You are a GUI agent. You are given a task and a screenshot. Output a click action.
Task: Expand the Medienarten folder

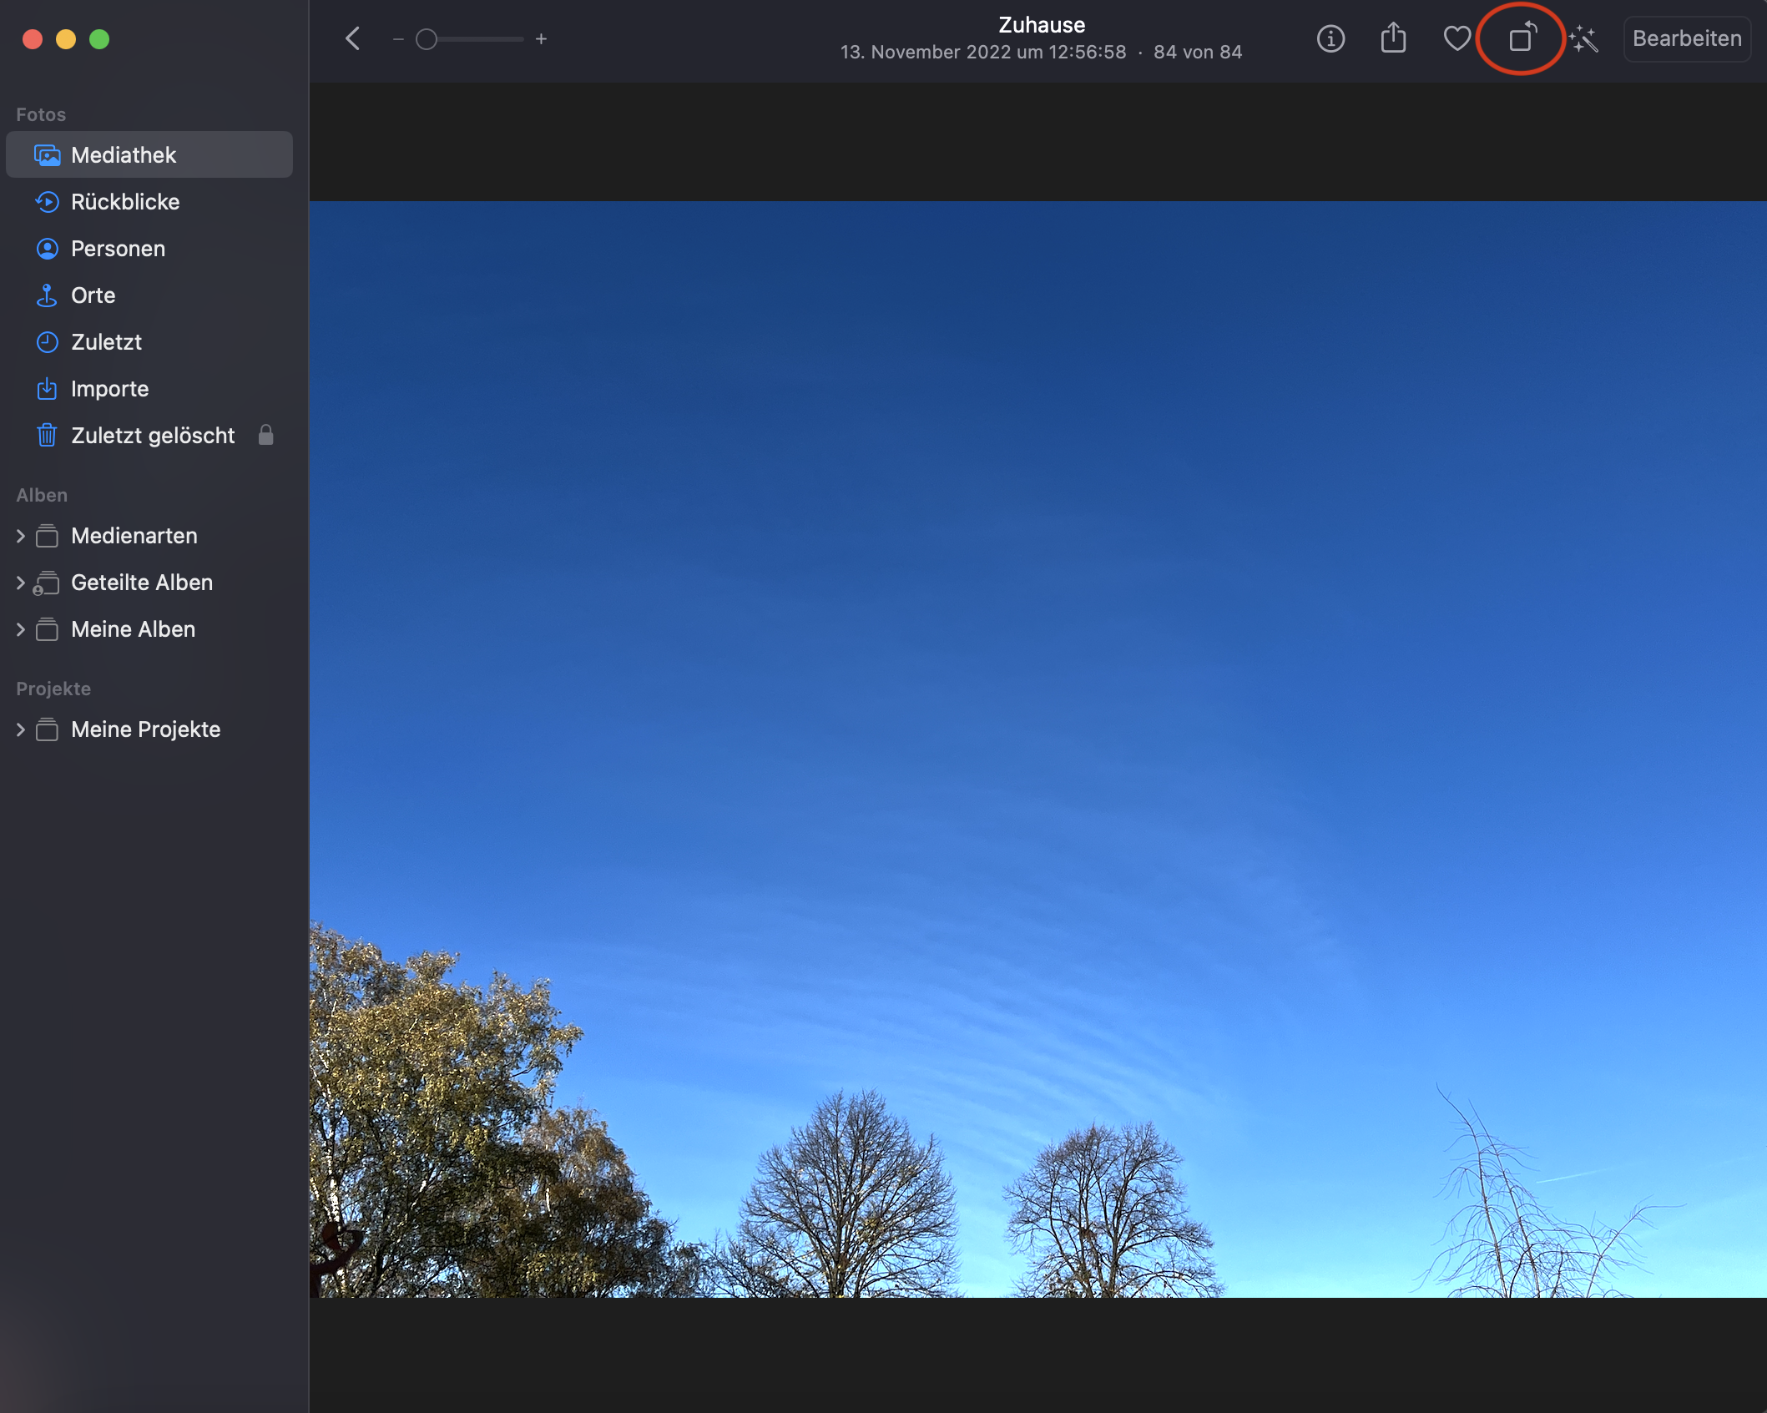coord(21,536)
